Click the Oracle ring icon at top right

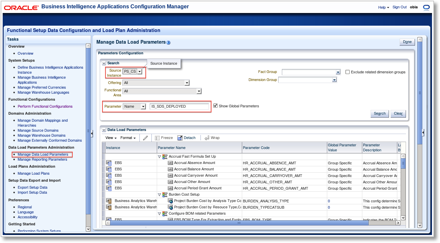click(426, 7)
